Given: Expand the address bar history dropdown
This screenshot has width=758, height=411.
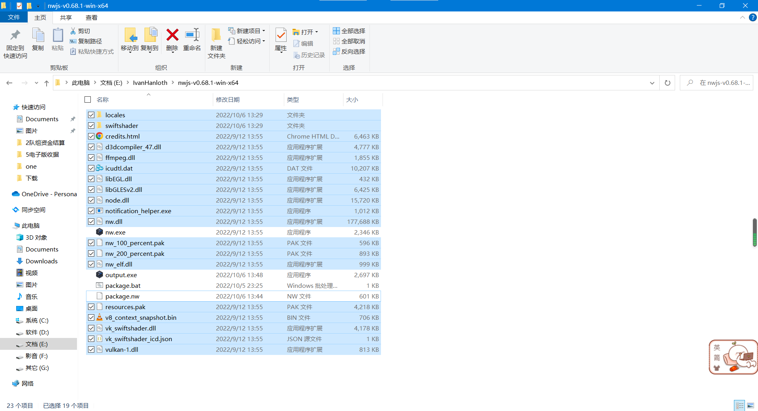Looking at the screenshot, I should click(x=652, y=83).
